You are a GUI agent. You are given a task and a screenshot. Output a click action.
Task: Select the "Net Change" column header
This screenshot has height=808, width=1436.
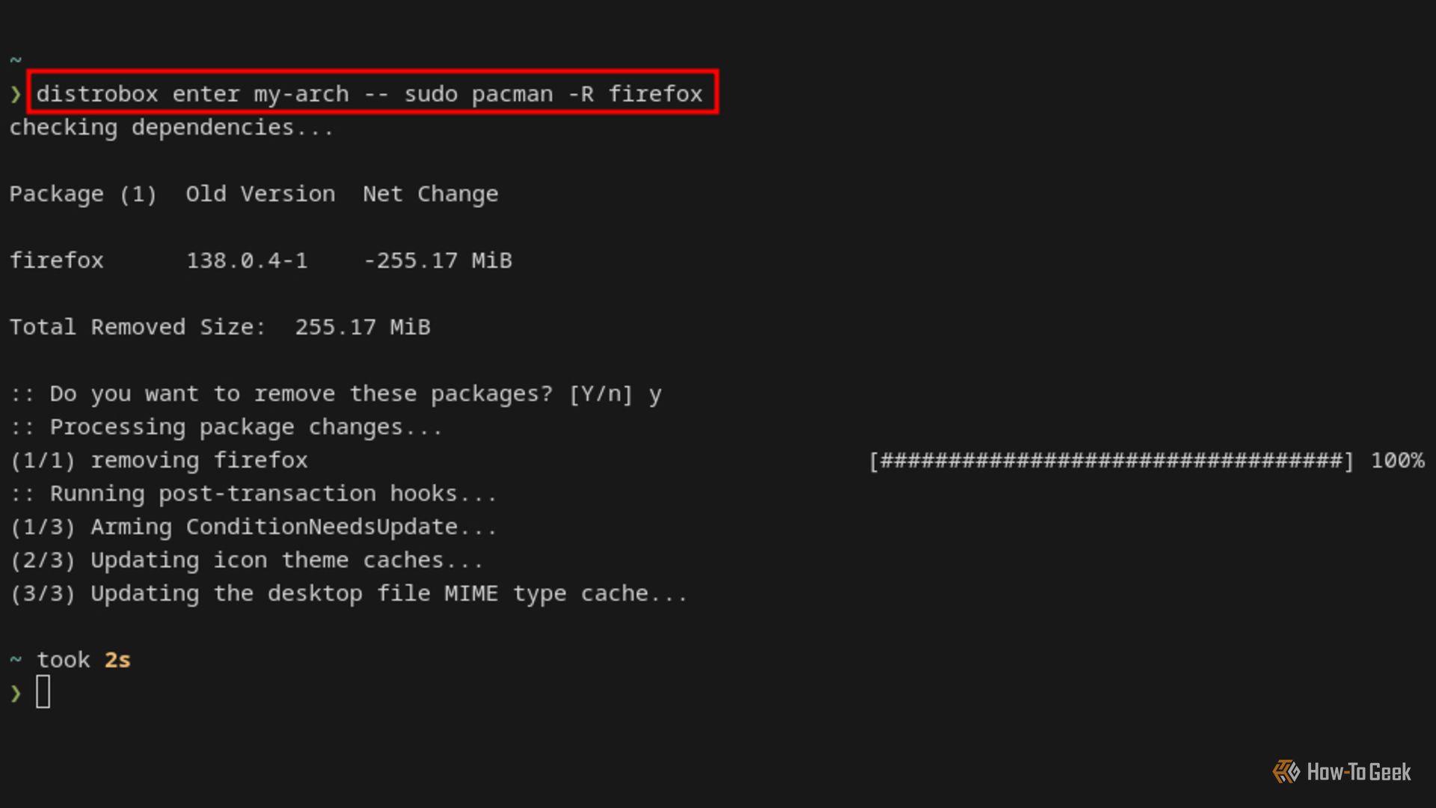point(430,194)
